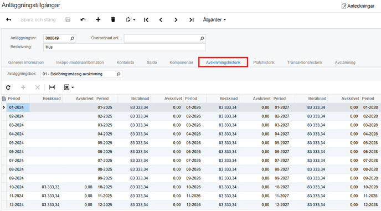Screen dimensions: 381x211
Task: Click the grid add row plus icon
Action: coord(23,88)
